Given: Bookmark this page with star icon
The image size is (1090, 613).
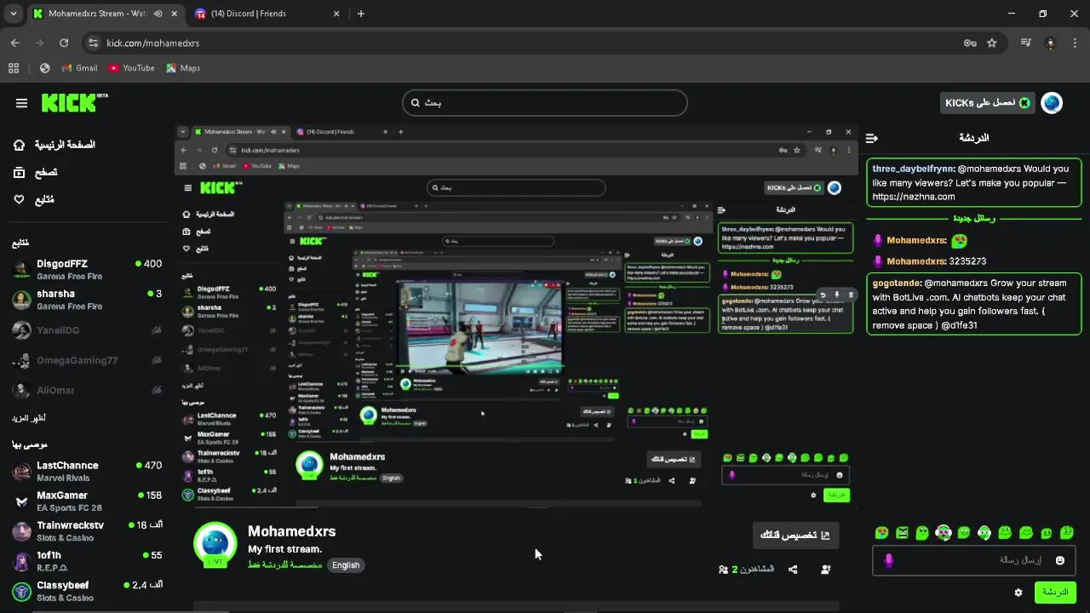Looking at the screenshot, I should 992,43.
